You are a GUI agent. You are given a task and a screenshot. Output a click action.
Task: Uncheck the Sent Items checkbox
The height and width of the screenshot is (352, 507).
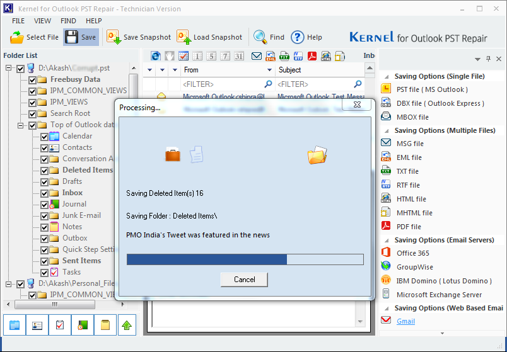[44, 261]
